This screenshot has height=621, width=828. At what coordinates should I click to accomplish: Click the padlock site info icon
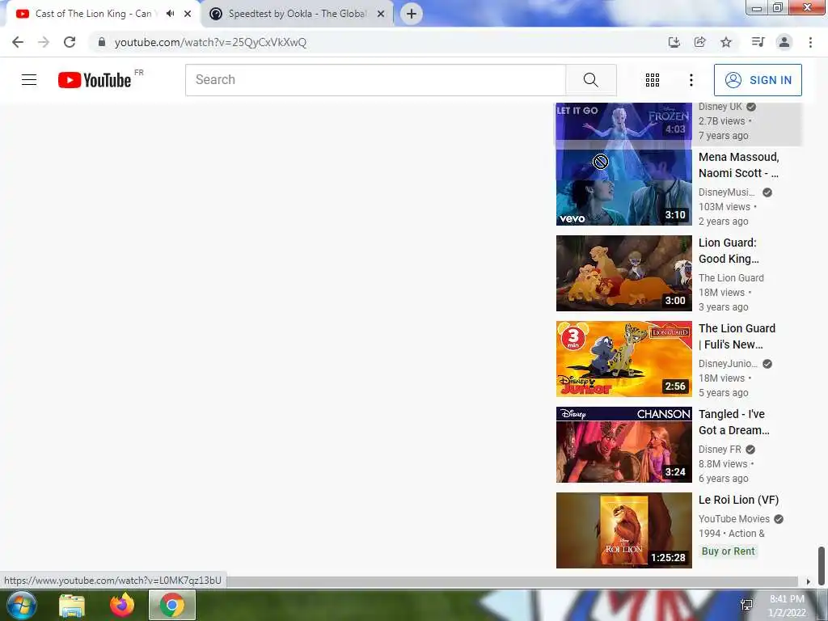point(102,42)
